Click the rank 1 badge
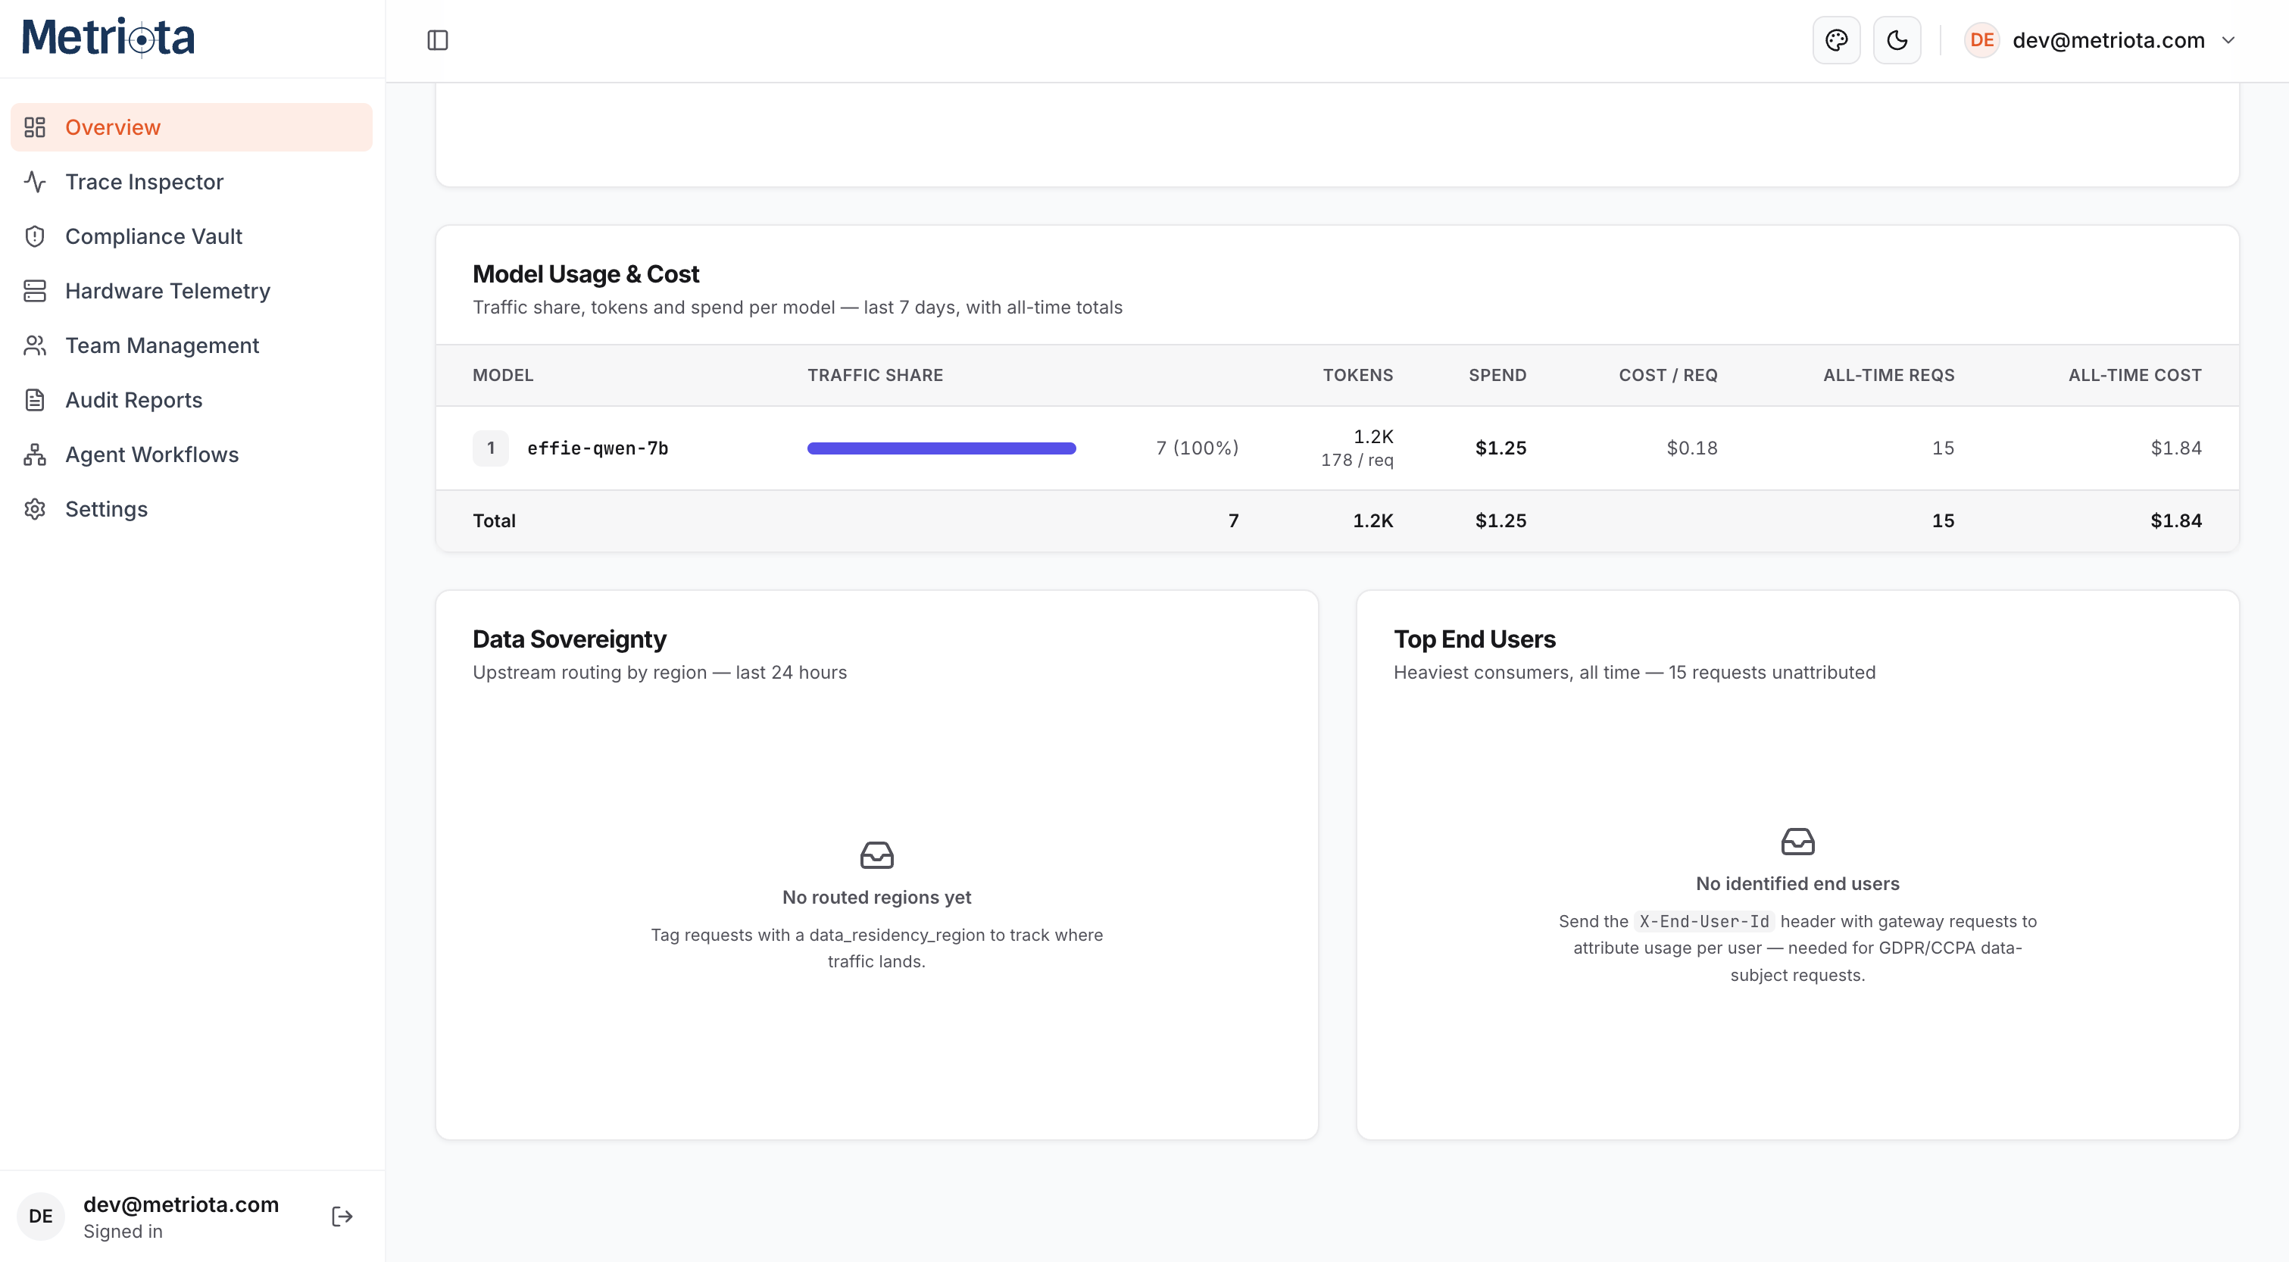Image resolution: width=2289 pixels, height=1262 pixels. [491, 448]
